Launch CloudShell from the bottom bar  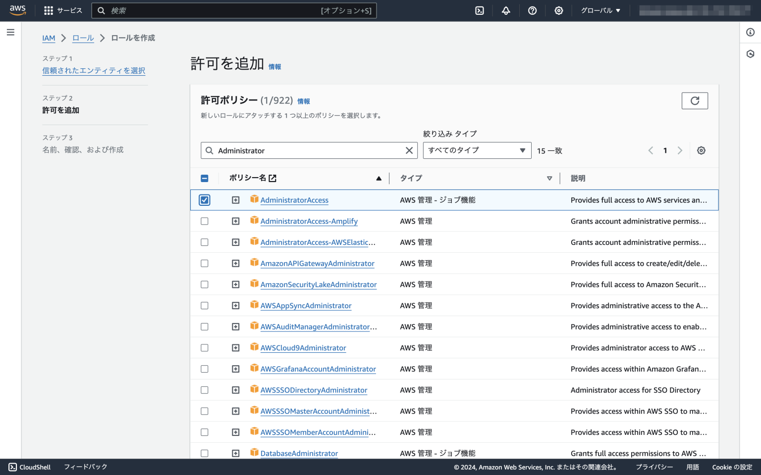(29, 467)
